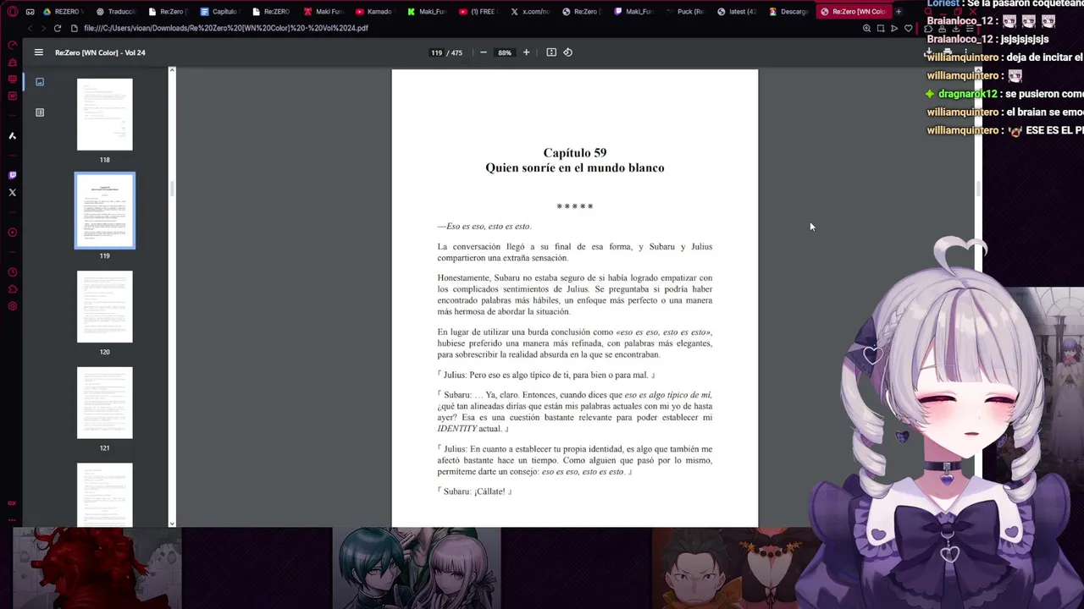1084x609 pixels.
Task: Click the player arrow icon in address bar
Action: [894, 28]
